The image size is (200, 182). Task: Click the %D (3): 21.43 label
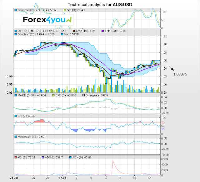(x=76, y=10)
